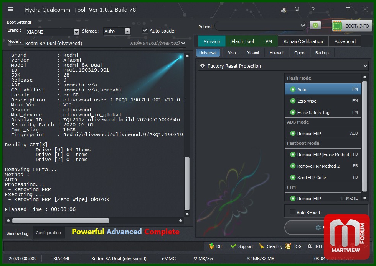Viewport: 376px width, 266px height.
Task: Click the 'Reading GPT[3]' log line
Action: point(26,144)
